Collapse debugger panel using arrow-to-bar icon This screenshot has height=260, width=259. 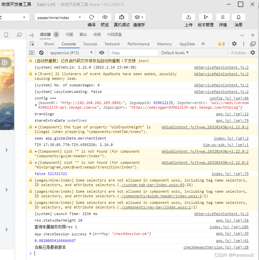click(x=31, y=35)
